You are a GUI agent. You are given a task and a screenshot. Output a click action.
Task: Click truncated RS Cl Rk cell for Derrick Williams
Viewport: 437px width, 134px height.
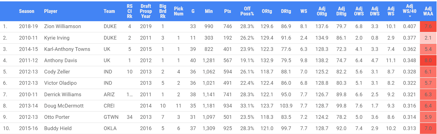[129, 95]
